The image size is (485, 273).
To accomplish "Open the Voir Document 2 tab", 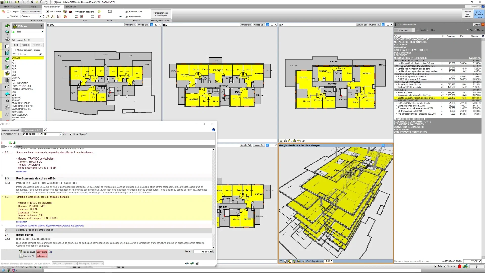I will click(x=32, y=130).
